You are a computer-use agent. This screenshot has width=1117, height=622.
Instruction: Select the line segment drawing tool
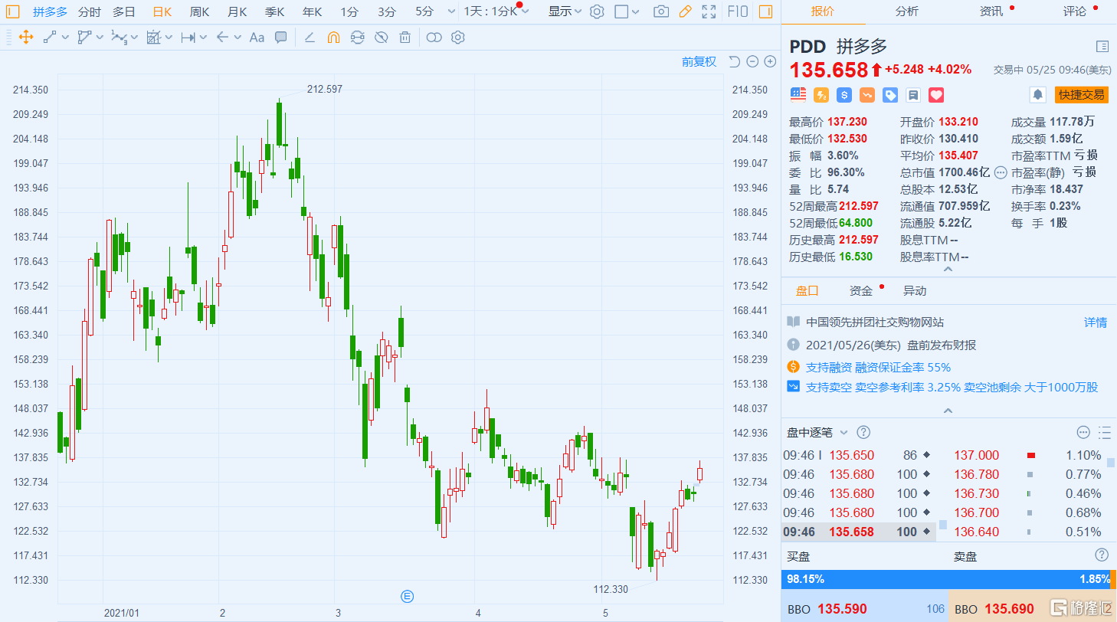tap(50, 37)
